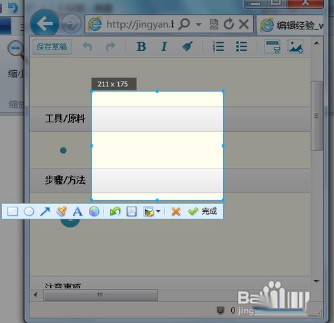Click the address bar URL field
This screenshot has height=323, width=334.
coord(140,24)
